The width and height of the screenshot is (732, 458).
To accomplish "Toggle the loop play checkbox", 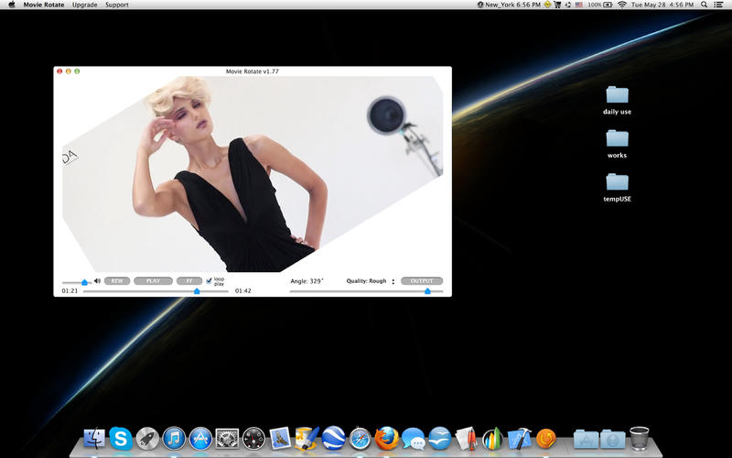I will pyautogui.click(x=210, y=280).
